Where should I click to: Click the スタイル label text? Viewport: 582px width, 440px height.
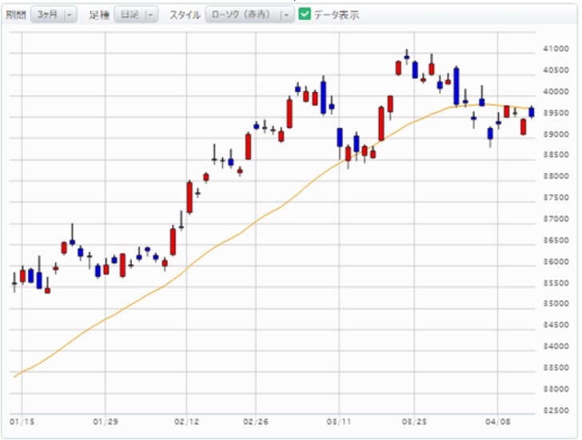tap(184, 14)
